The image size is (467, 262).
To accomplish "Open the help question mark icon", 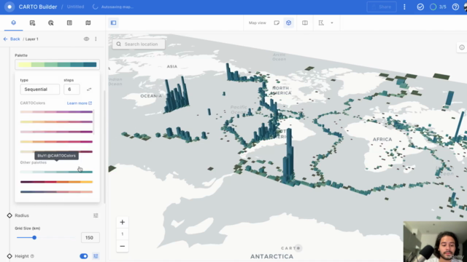I will click(x=455, y=7).
